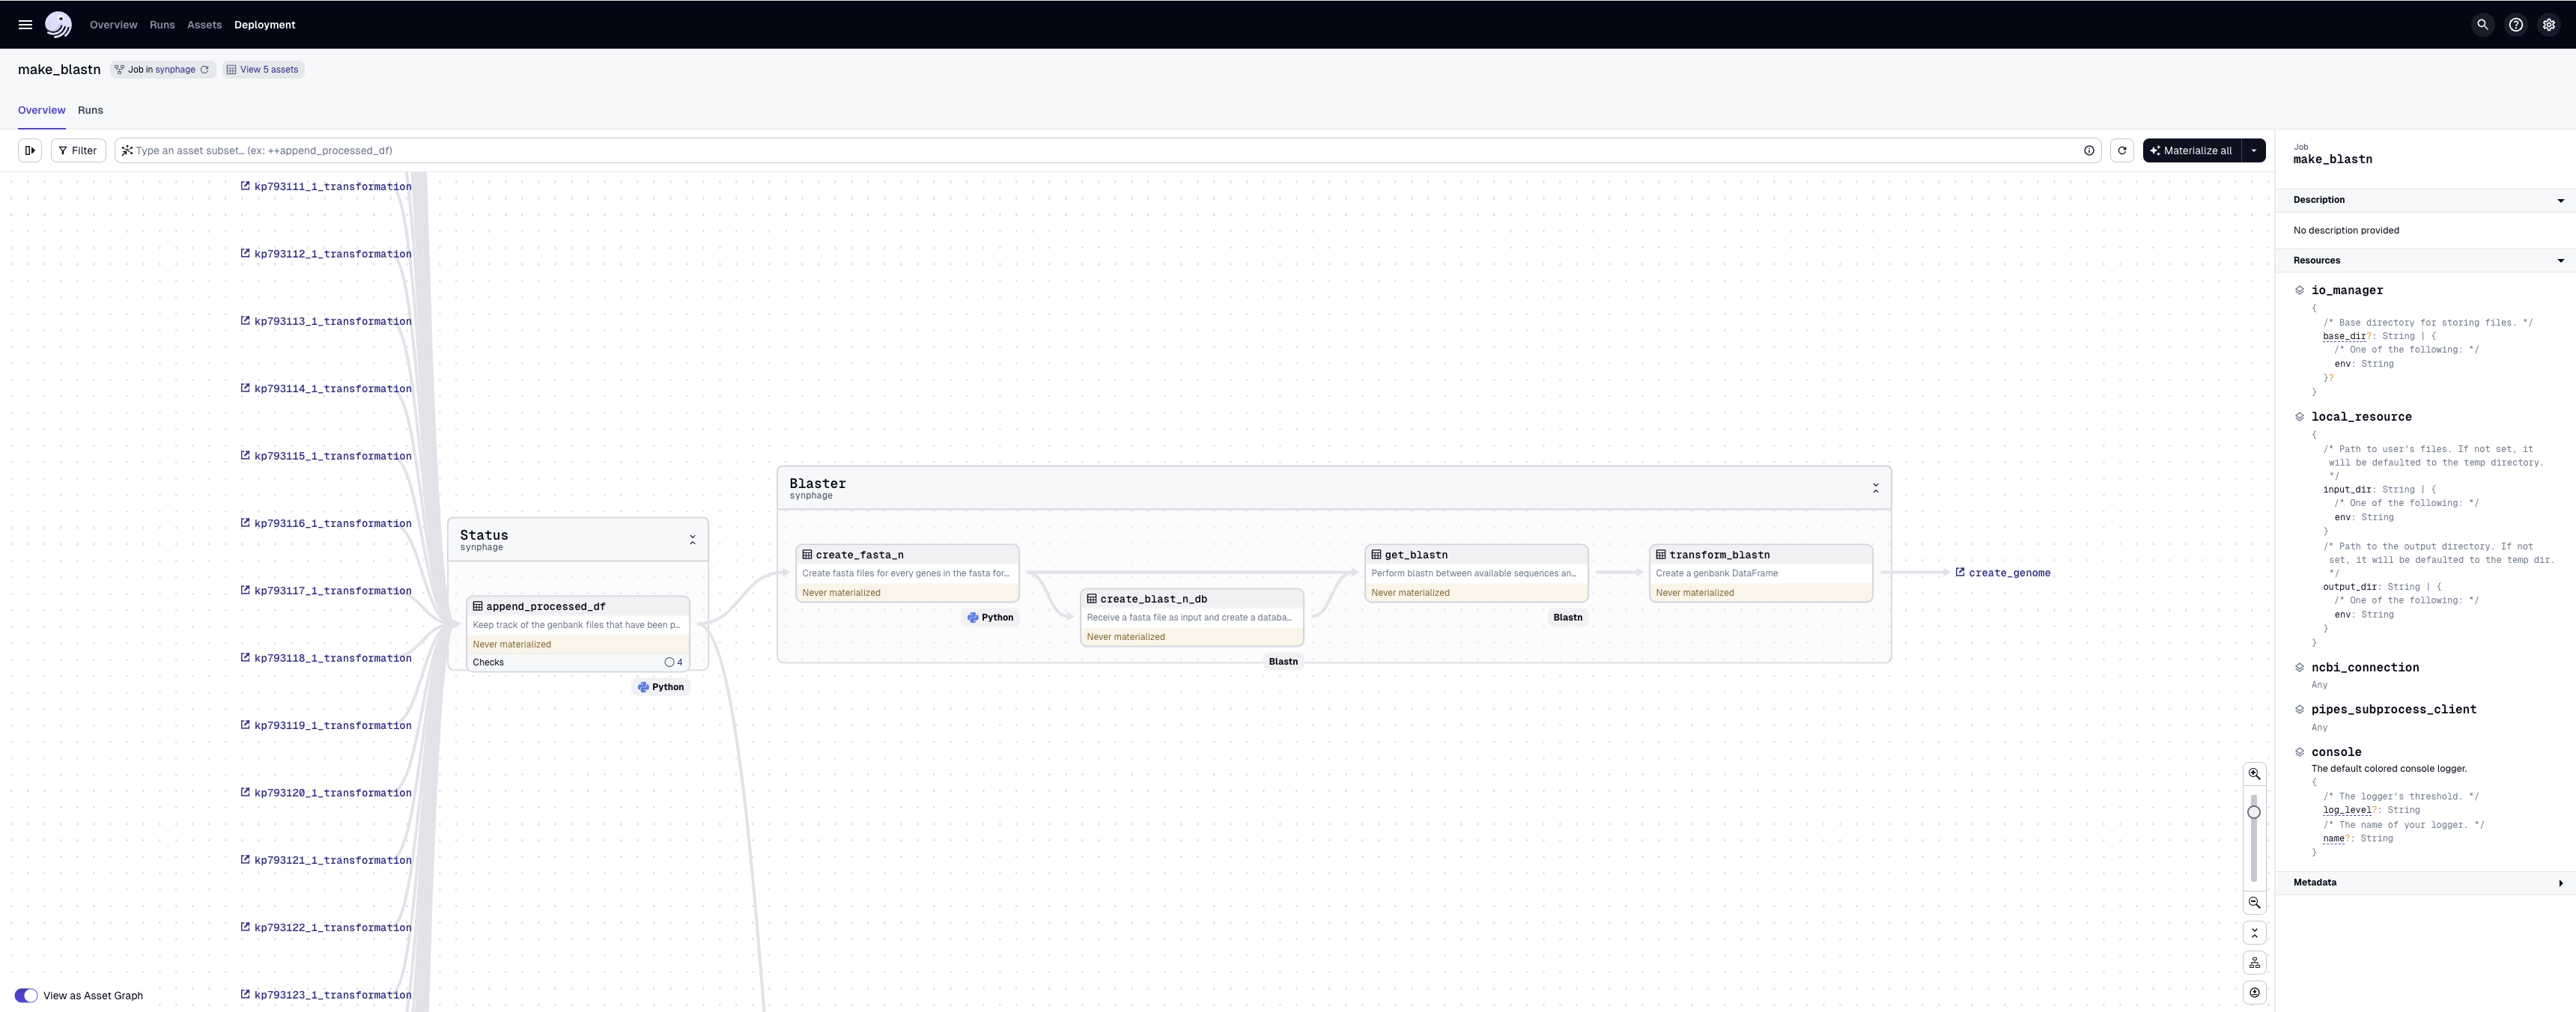Collapse the Status group
The height and width of the screenshot is (1012, 2576).
tap(692, 540)
